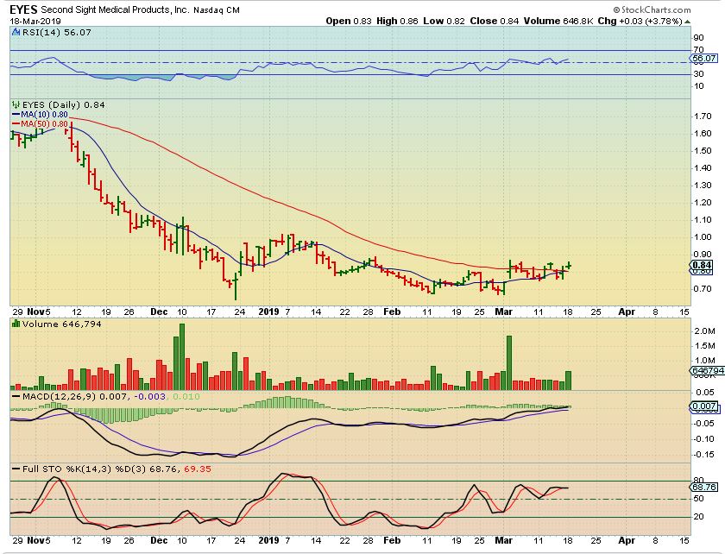Click the RSI indicator icon beside RSI(14)
This screenshot has height=554, width=725.
[x=16, y=33]
